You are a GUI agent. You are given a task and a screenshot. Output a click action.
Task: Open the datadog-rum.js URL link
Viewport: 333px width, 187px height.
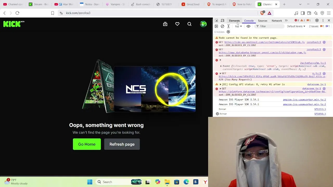click(x=262, y=52)
